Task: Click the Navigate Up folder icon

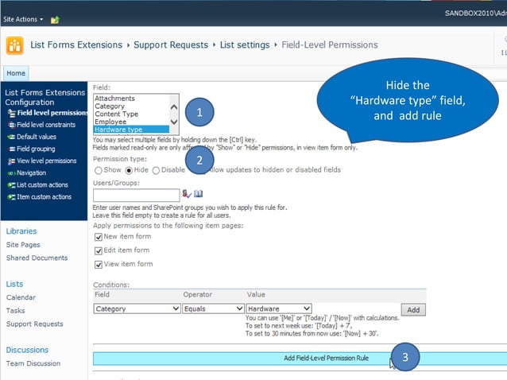Action: pyautogui.click(x=55, y=19)
